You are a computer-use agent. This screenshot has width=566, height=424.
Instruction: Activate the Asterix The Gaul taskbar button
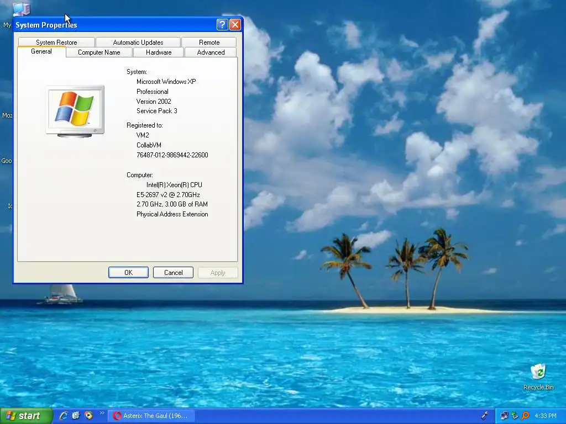pos(151,416)
